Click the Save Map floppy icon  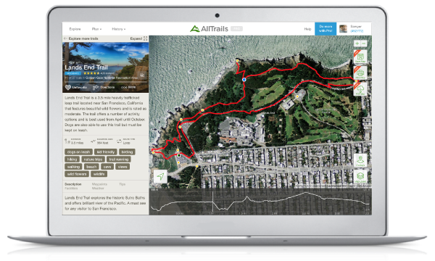tap(360, 57)
